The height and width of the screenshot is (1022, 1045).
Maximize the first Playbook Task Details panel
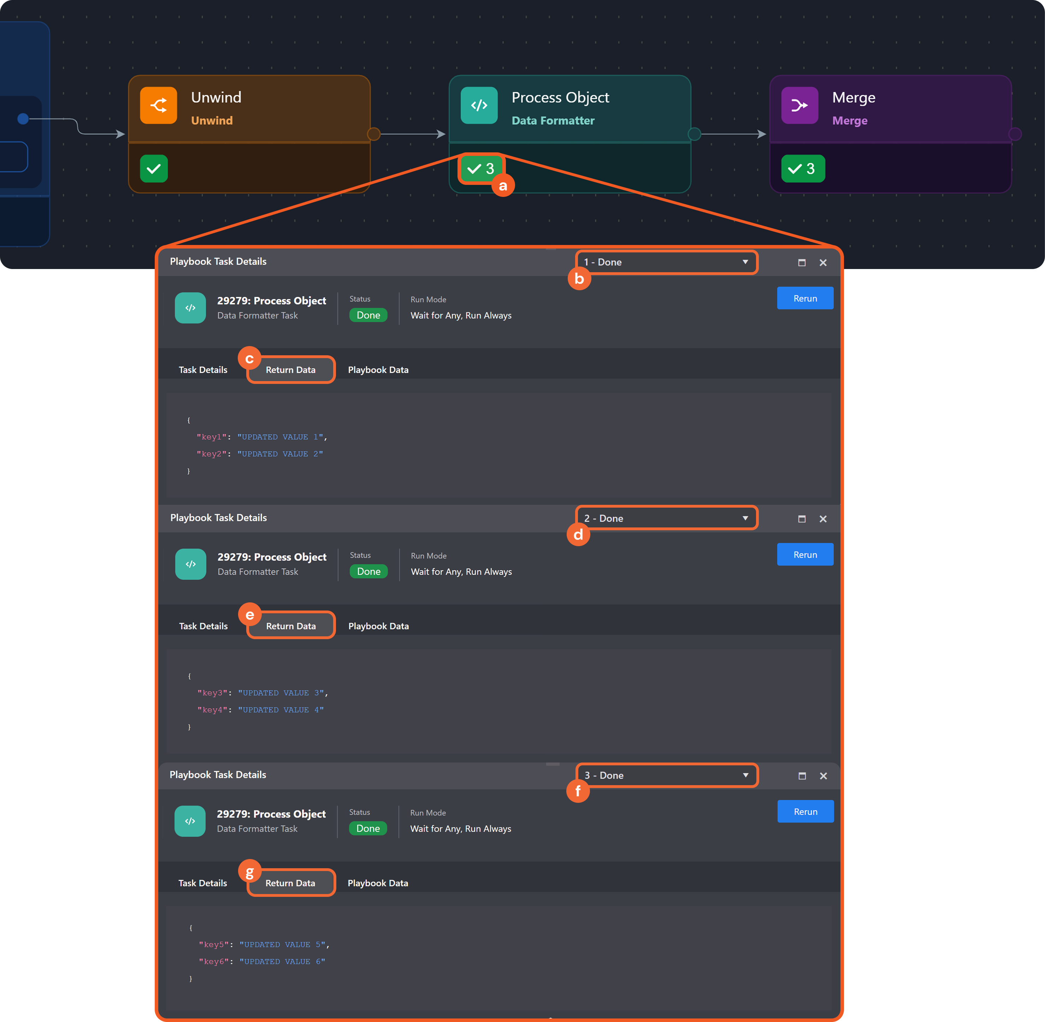click(x=802, y=262)
